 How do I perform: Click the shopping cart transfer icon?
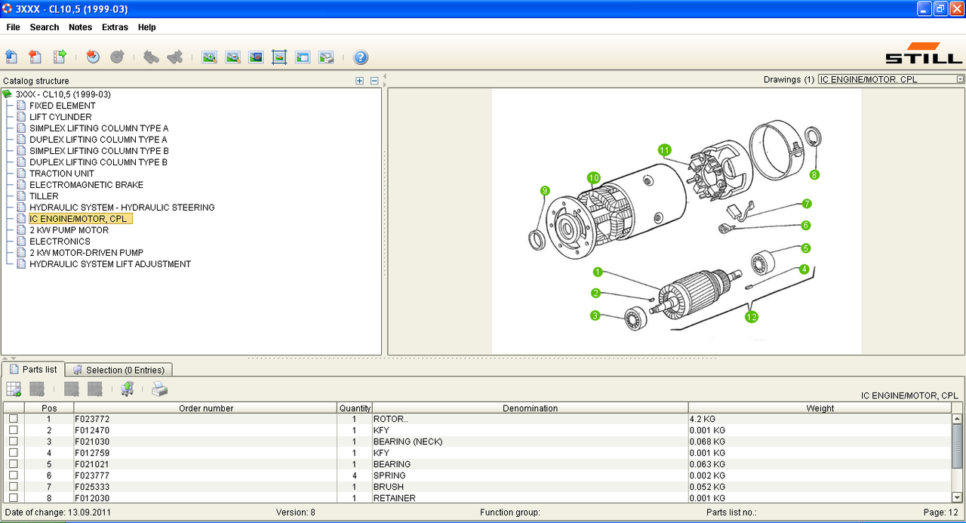128,389
